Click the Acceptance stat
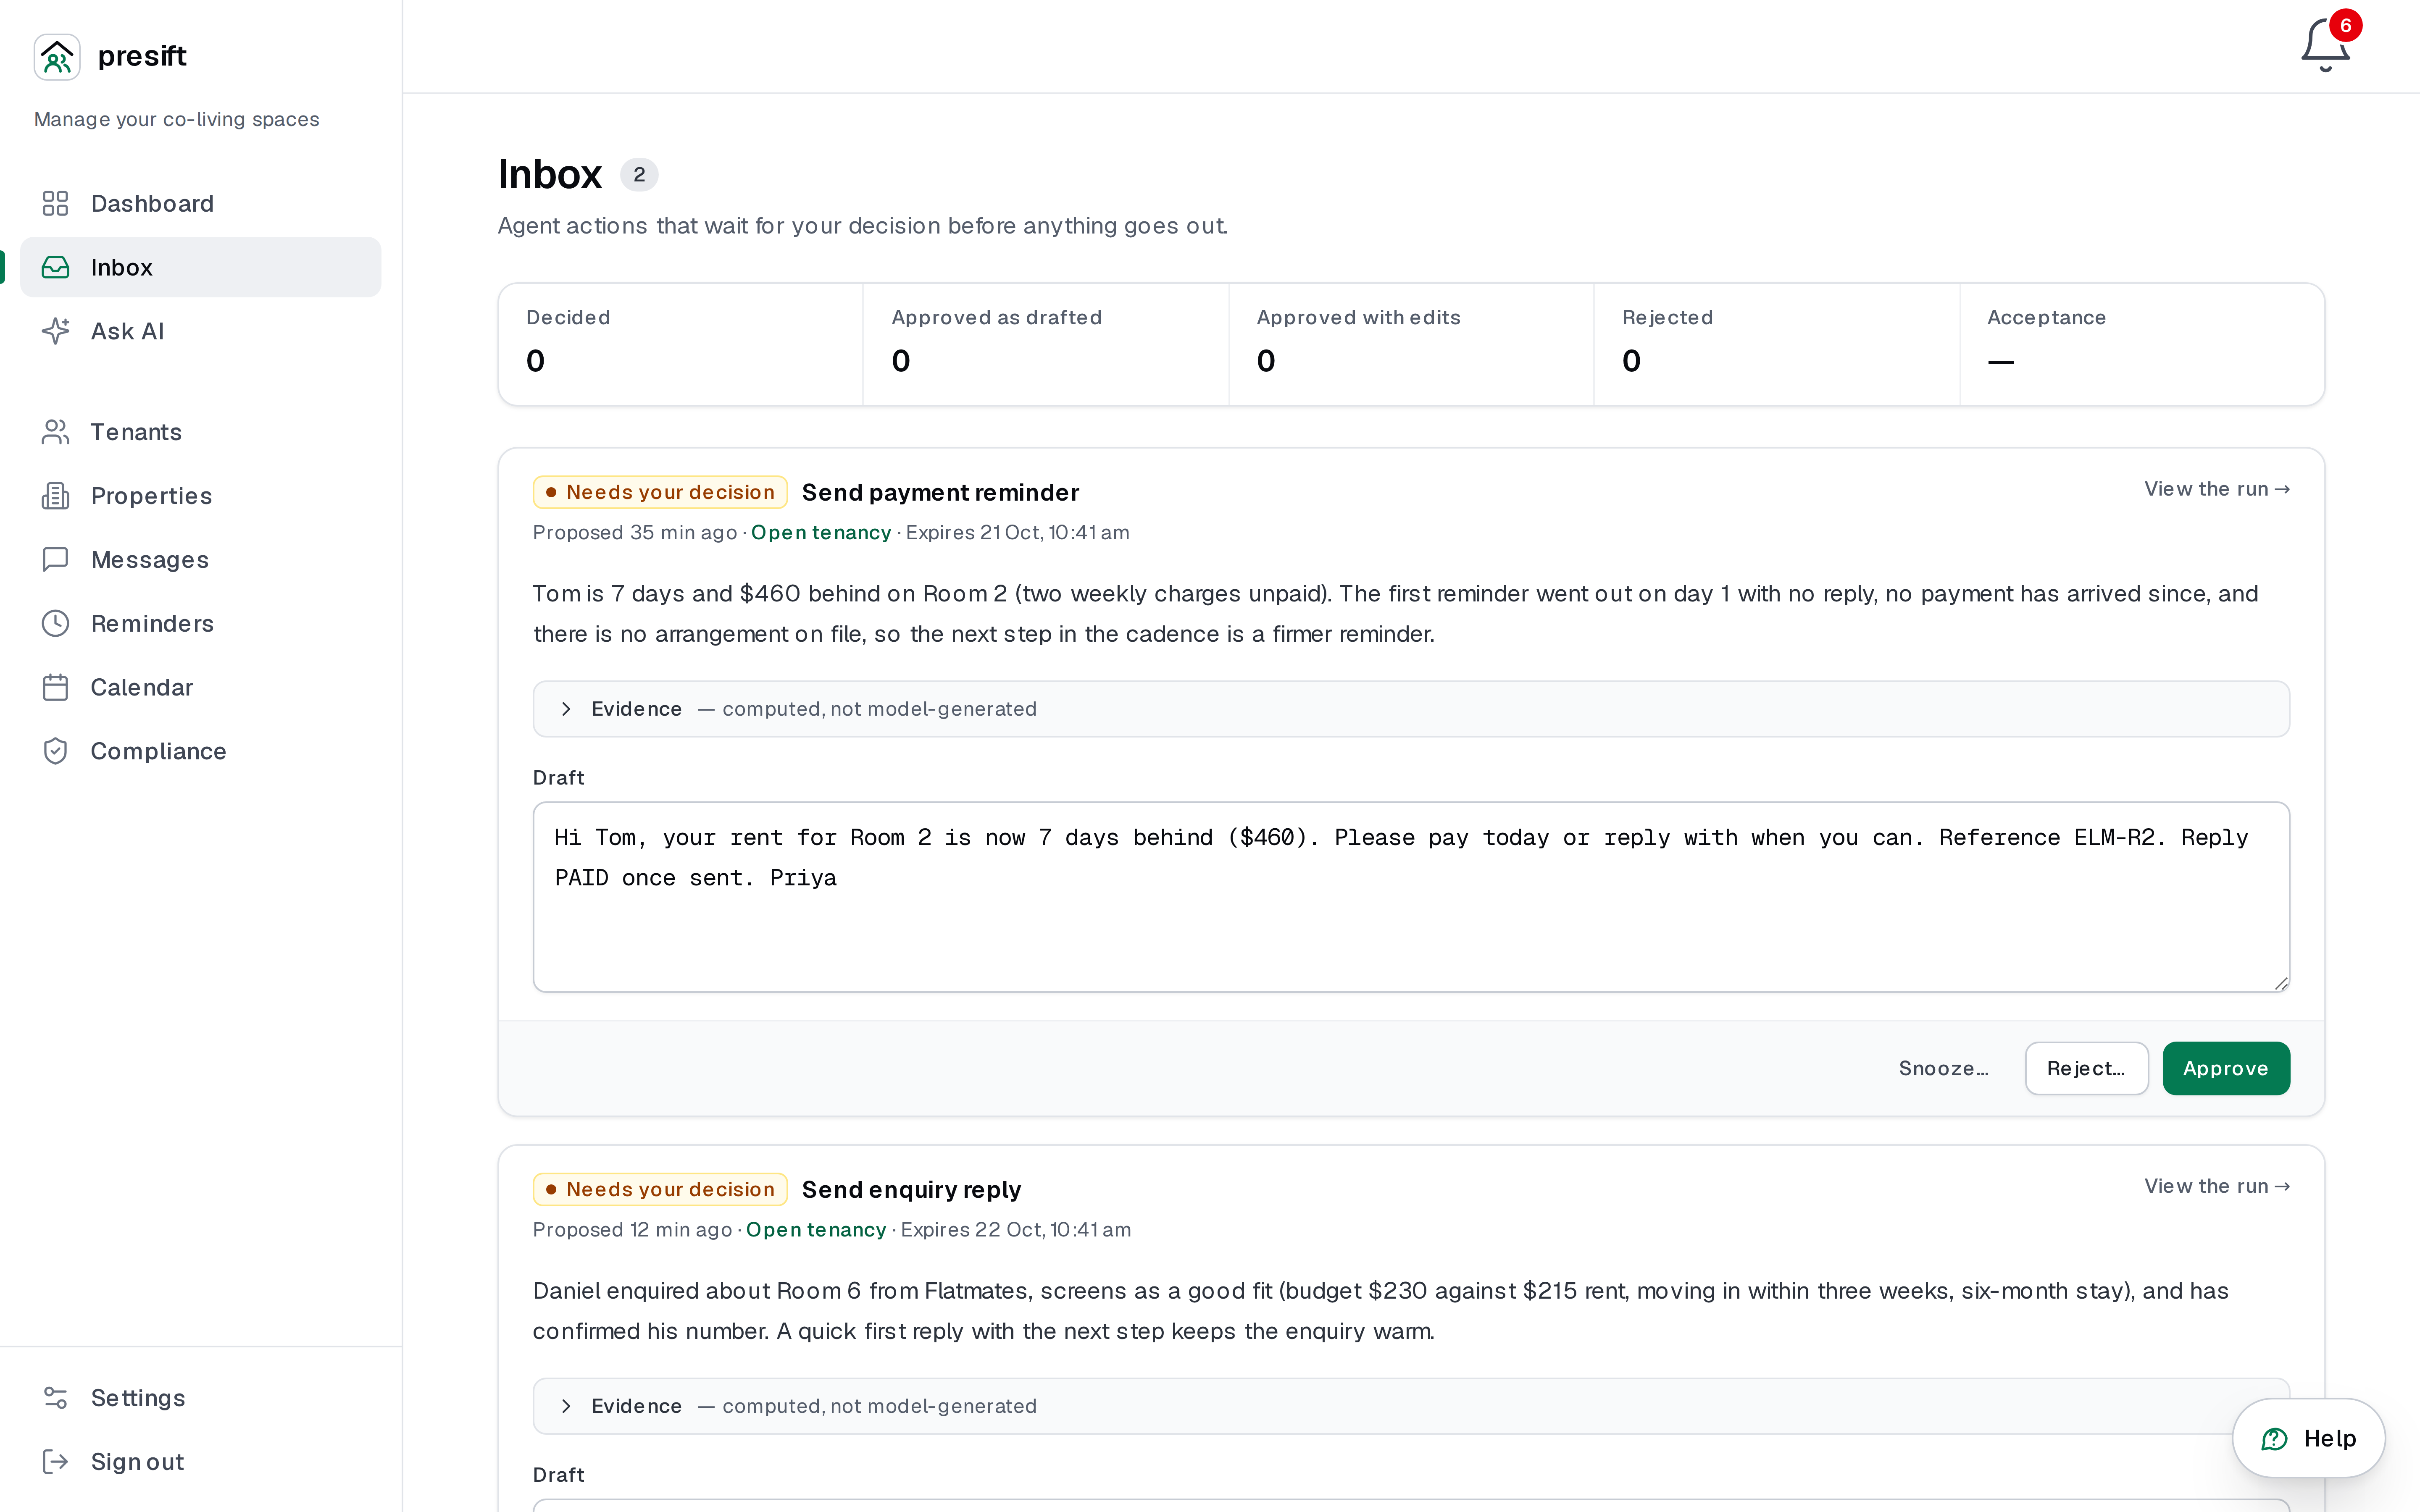Screen dimensions: 2420x1512 coord(2142,344)
